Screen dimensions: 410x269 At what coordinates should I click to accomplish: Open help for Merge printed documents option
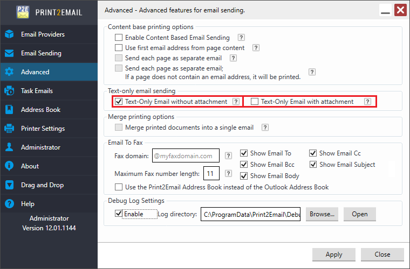265,127
